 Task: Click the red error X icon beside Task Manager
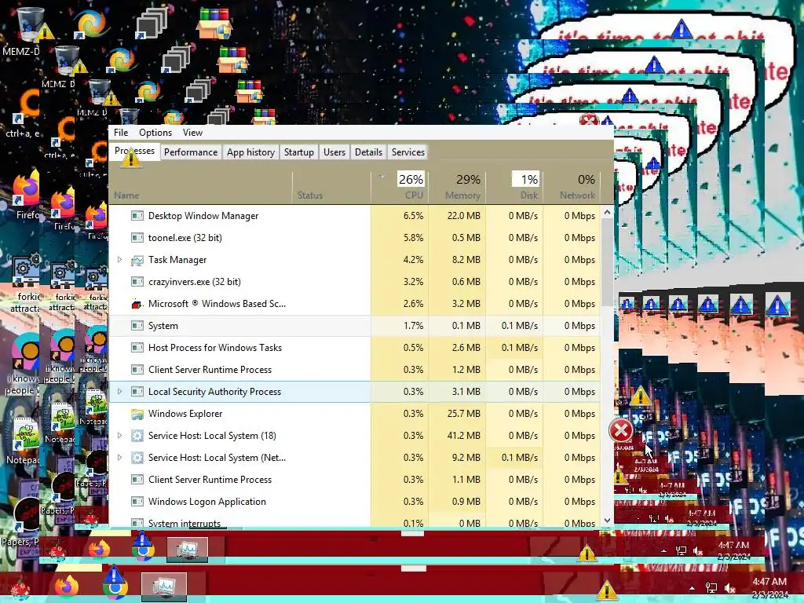pyautogui.click(x=620, y=430)
